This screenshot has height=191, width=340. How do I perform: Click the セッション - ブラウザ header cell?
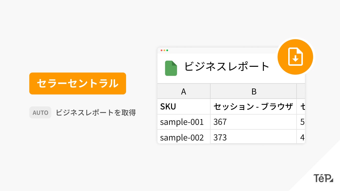[x=253, y=106]
